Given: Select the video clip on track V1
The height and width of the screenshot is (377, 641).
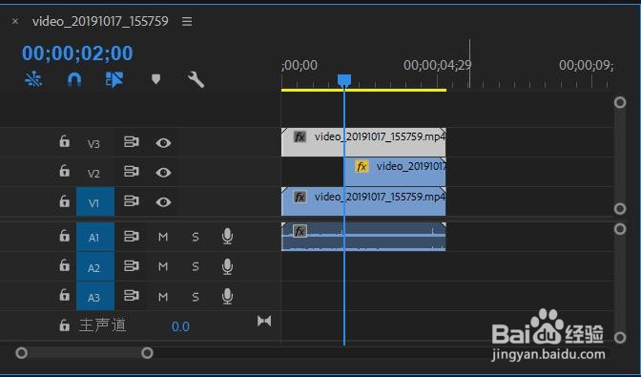Looking at the screenshot, I should [x=363, y=201].
